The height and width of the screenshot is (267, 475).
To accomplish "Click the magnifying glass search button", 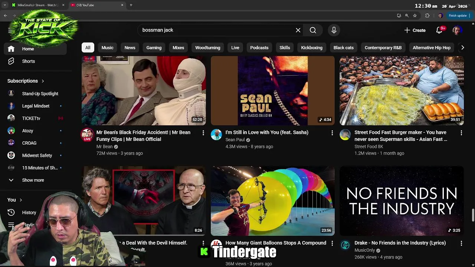I will pos(313,30).
